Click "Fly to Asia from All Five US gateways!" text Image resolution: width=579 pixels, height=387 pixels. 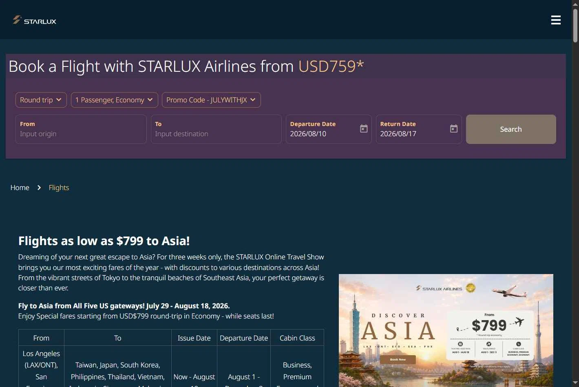pyautogui.click(x=82, y=306)
